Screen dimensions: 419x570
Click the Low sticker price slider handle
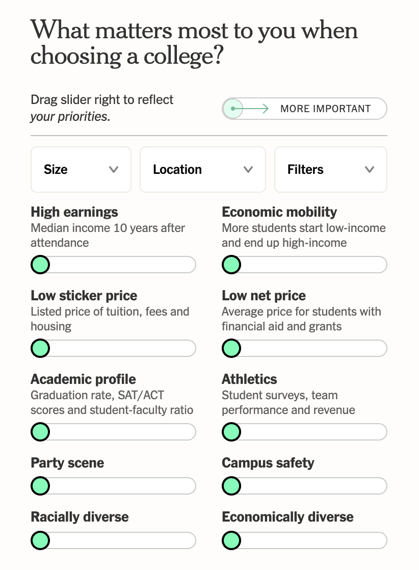pos(40,348)
